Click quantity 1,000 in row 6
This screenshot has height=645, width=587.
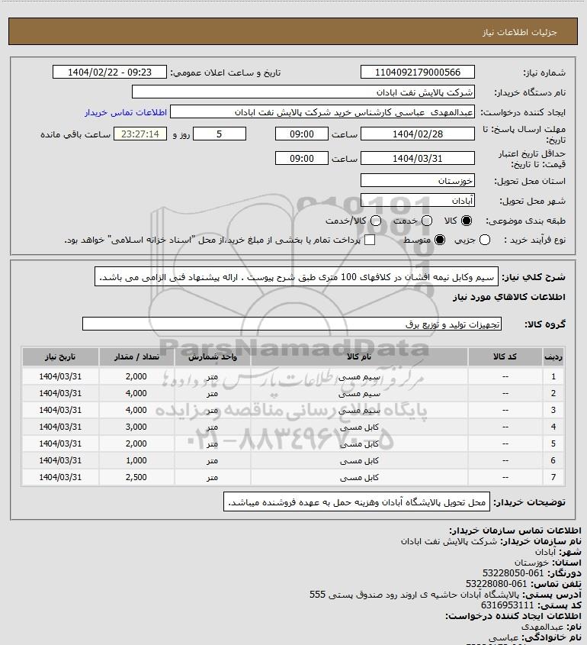click(136, 460)
